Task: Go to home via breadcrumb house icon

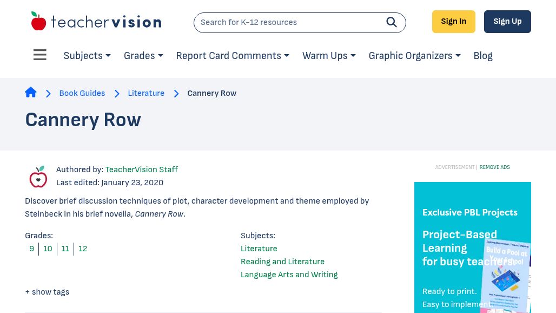Action: point(30,92)
